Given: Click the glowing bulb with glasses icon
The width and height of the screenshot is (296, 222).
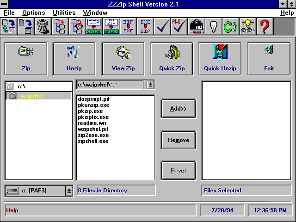Looking at the screenshot, I should (247, 26).
